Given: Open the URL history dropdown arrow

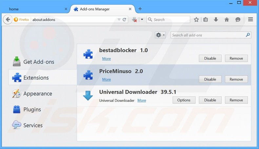Looking at the screenshot, I should click(119, 19).
